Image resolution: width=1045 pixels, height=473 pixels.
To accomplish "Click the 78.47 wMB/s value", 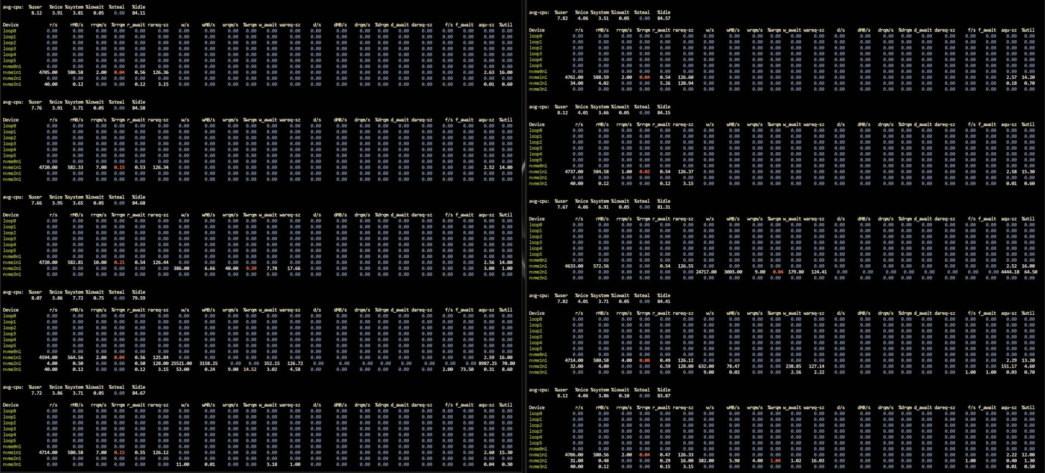I will (x=733, y=366).
